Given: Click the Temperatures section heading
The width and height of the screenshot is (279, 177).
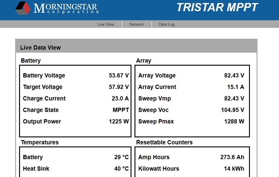Looking at the screenshot, I should click(40, 142).
